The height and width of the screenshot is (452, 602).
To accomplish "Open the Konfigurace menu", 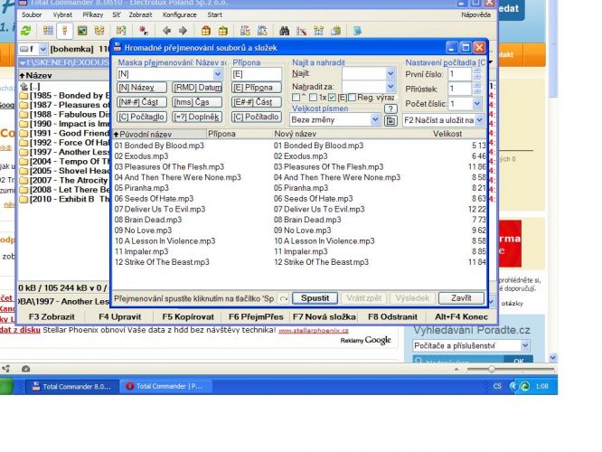I will (179, 14).
